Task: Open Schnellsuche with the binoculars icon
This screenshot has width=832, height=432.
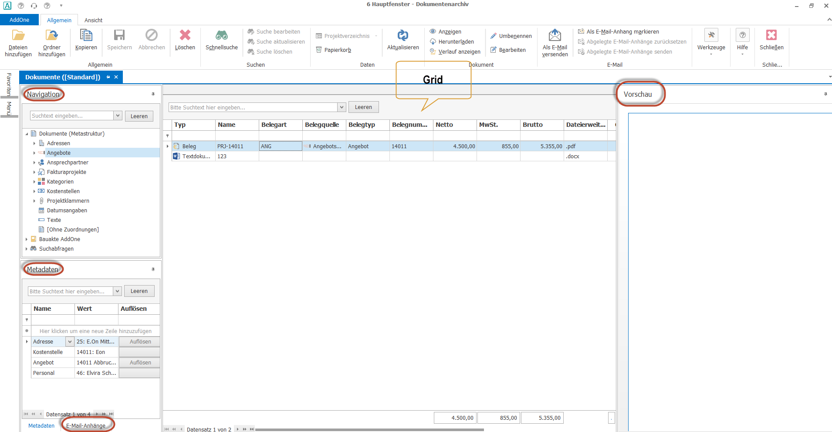Action: point(221,35)
